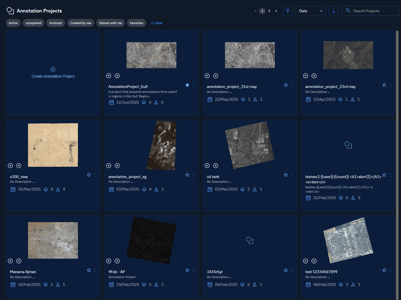
Task: Star the test 12334567899 project
Action: tap(384, 270)
